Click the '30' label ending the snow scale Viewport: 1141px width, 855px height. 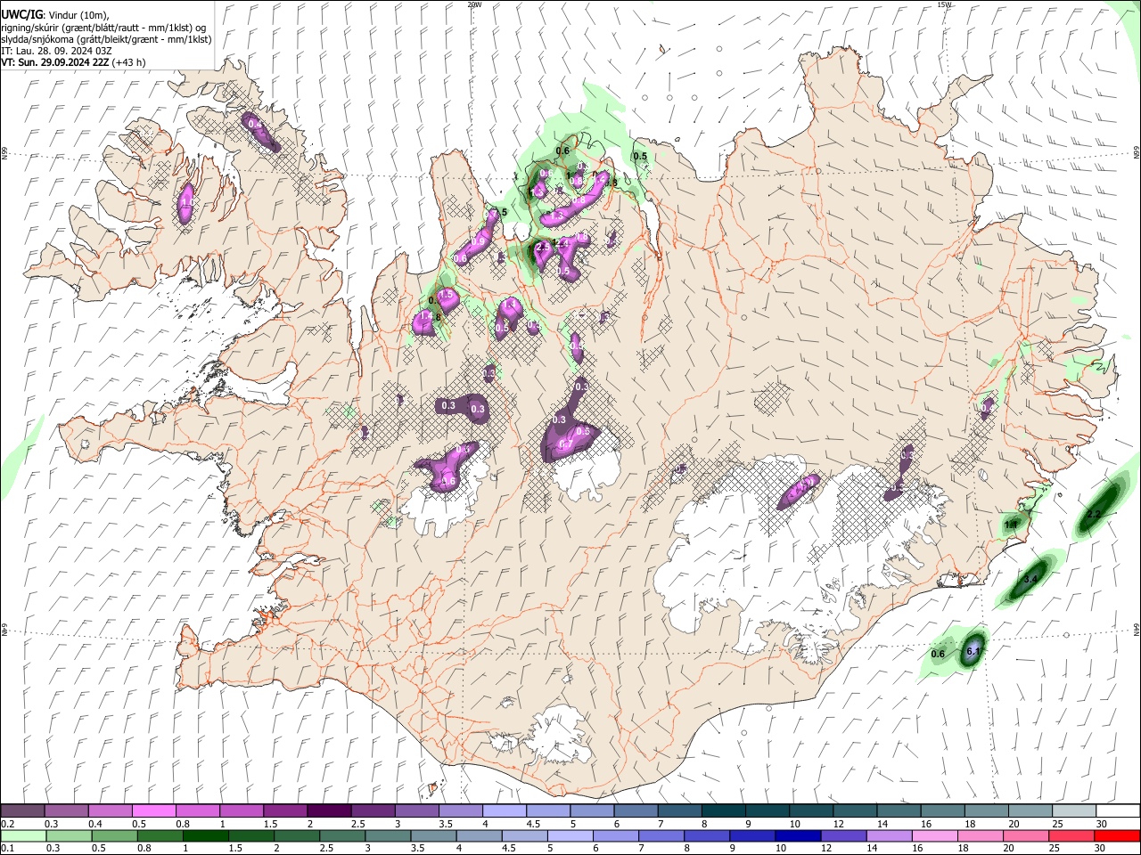1102,824
